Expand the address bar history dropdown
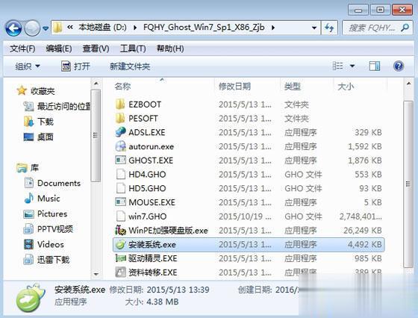This screenshot has height=318, width=418. [314, 28]
